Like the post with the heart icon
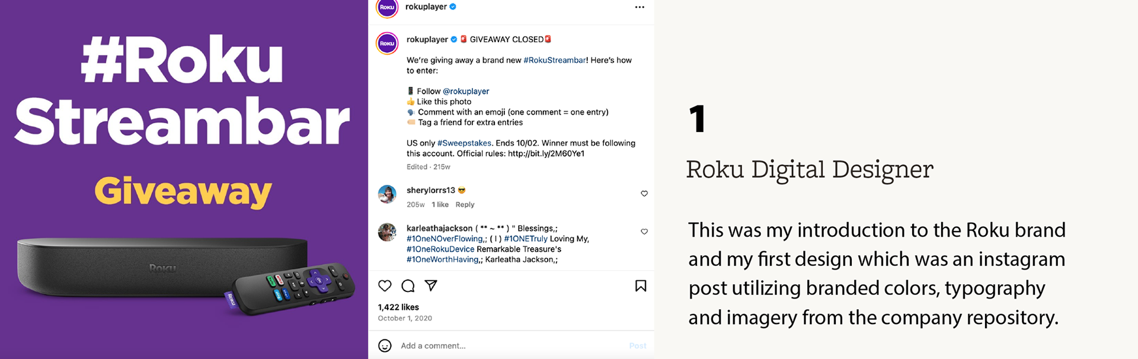Image resolution: width=1138 pixels, height=359 pixels. tap(385, 286)
